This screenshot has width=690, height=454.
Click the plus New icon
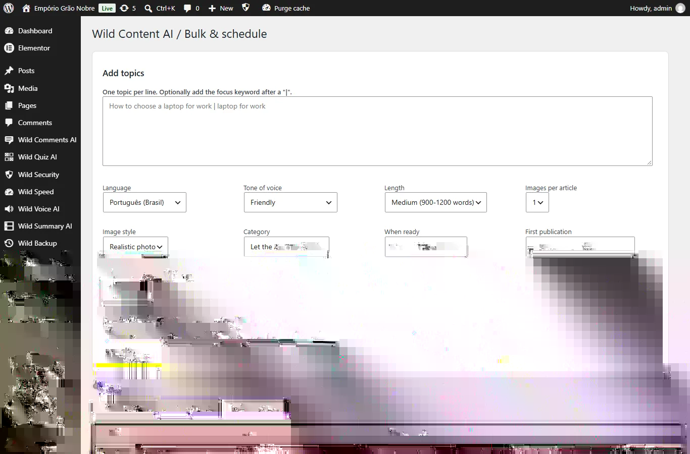[x=212, y=9]
